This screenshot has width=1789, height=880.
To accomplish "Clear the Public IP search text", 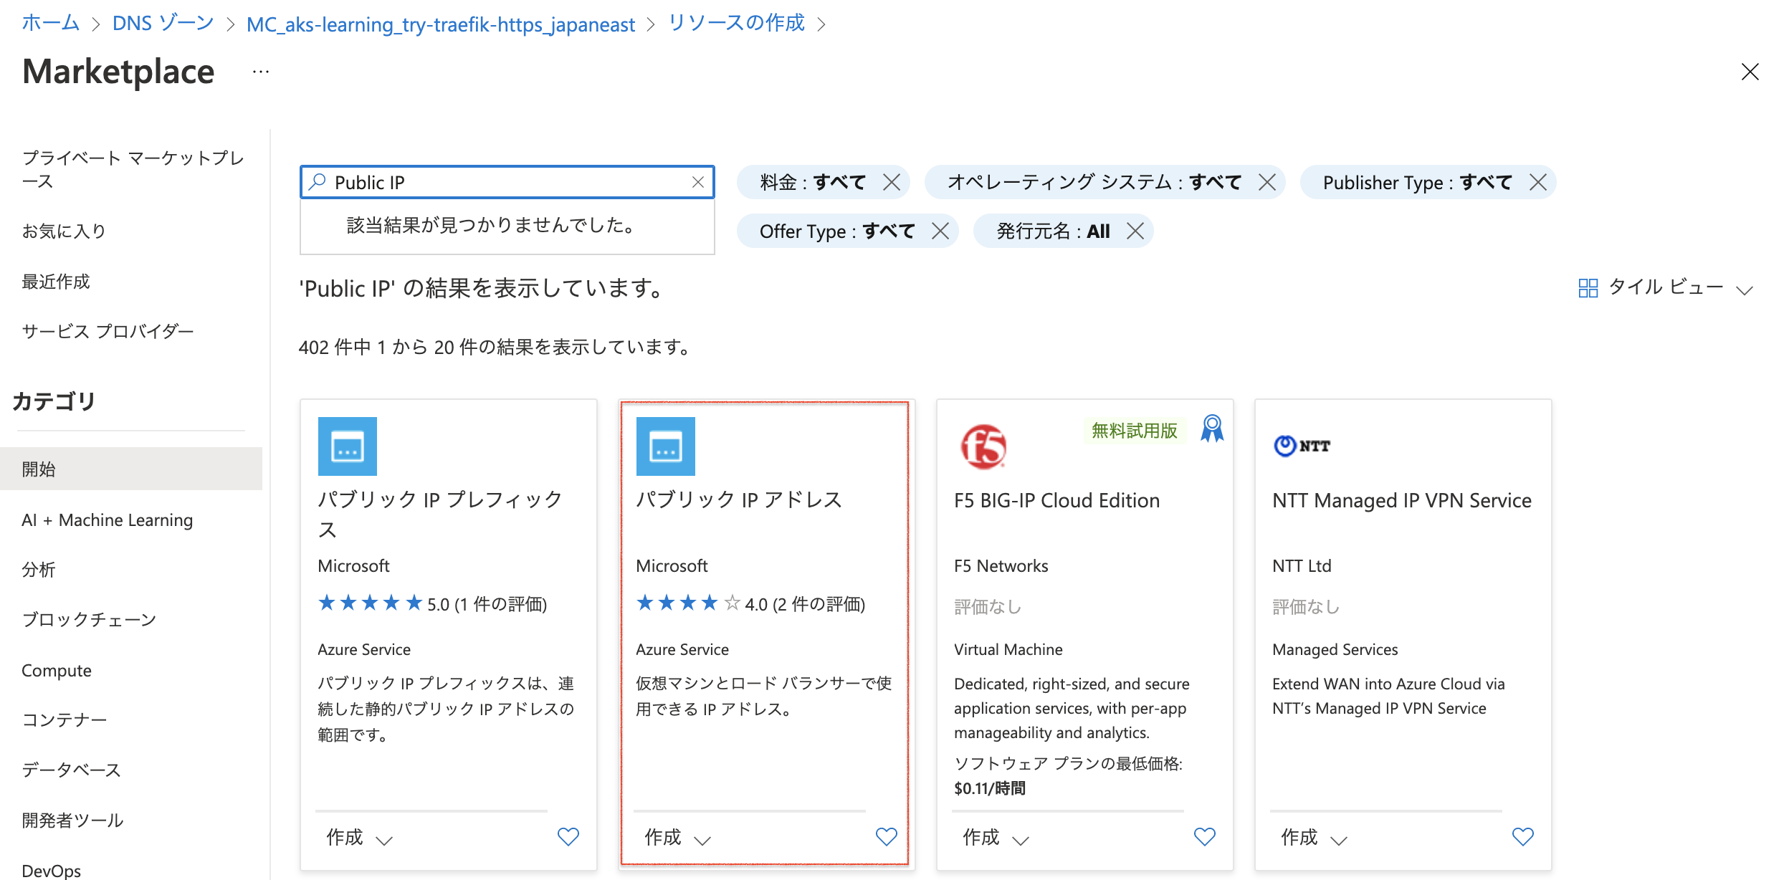I will [697, 182].
